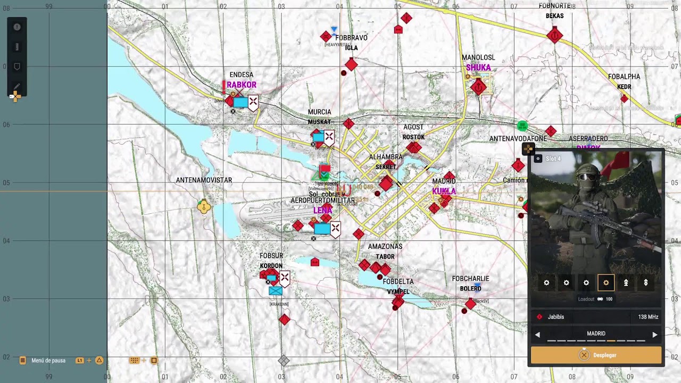681x383 pixels.
Task: Select the ruler measuring tool in left toolbar
Action: pyautogui.click(x=17, y=47)
